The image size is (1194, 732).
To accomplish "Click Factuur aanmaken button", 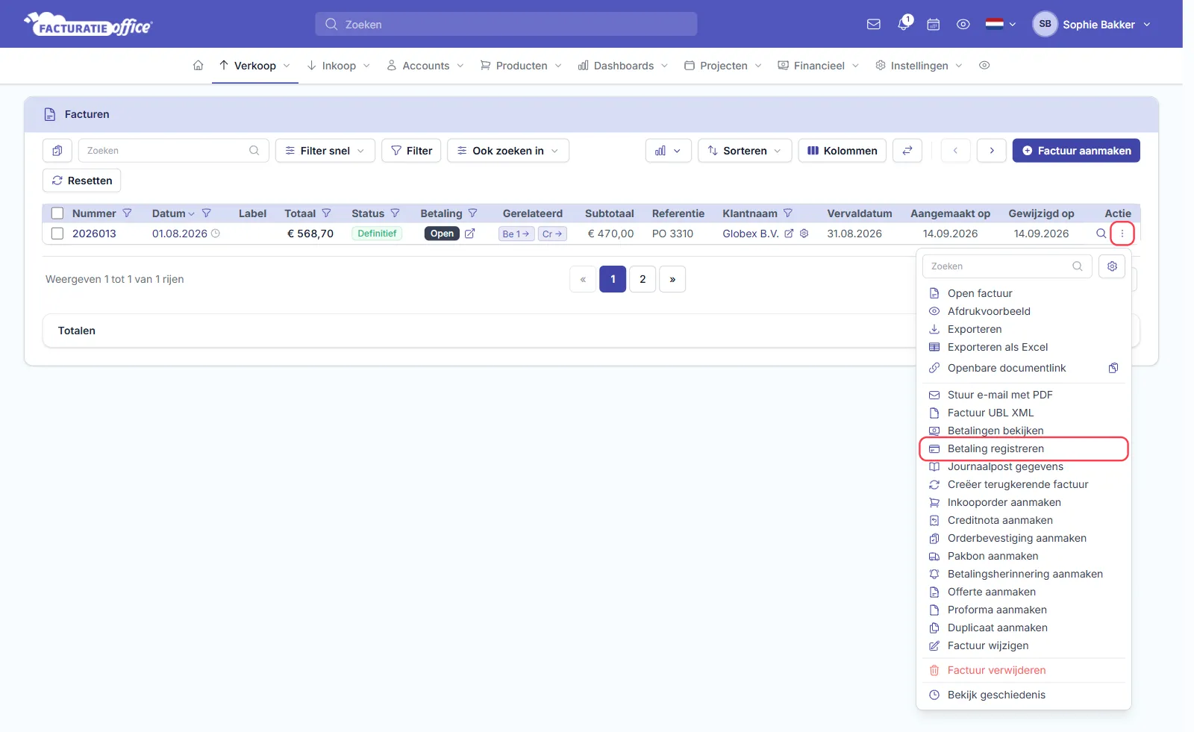I will tap(1076, 151).
